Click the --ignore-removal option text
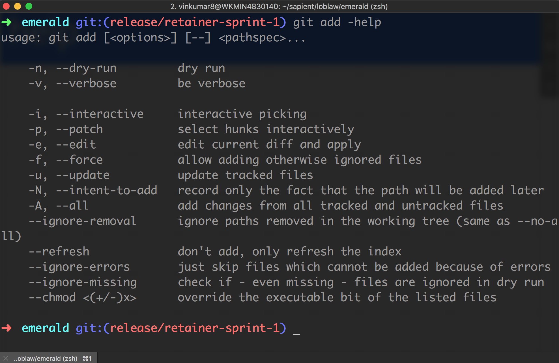 coord(82,221)
